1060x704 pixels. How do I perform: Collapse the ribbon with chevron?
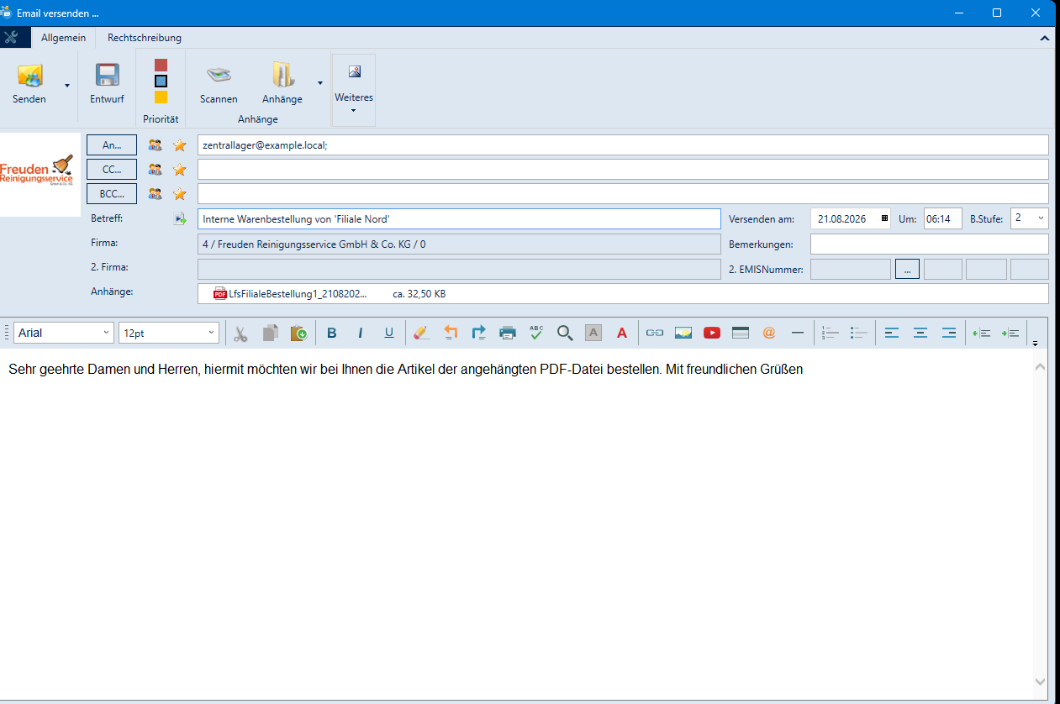pos(1045,38)
